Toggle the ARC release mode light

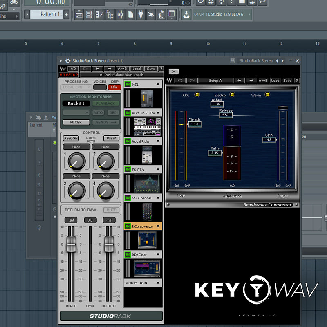point(197,95)
